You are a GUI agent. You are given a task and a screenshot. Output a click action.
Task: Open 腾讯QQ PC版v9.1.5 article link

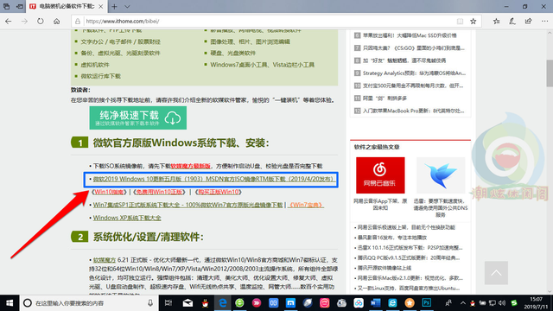(x=409, y=258)
